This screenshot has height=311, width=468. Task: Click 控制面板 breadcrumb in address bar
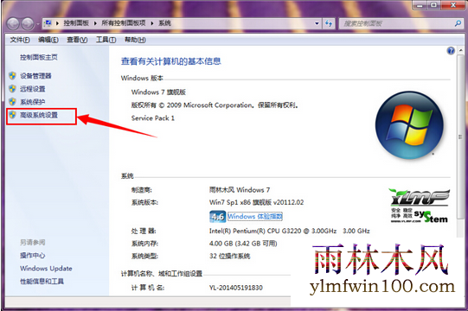tap(76, 23)
